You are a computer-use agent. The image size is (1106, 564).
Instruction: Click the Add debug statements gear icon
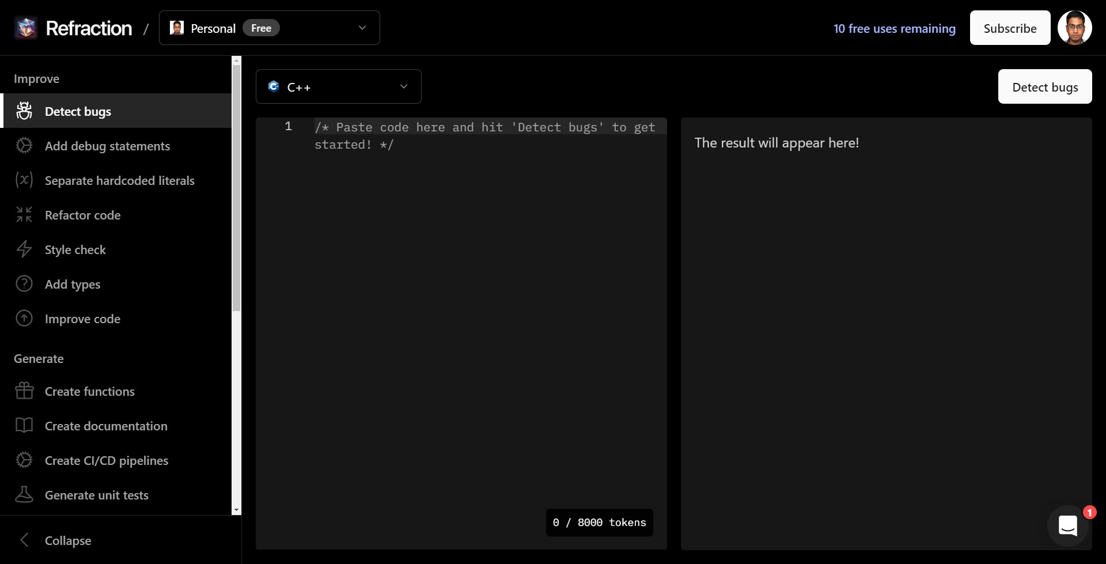pyautogui.click(x=24, y=146)
